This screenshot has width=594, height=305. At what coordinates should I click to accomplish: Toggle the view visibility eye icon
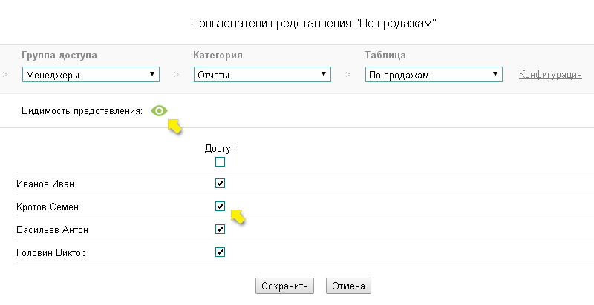tap(159, 111)
